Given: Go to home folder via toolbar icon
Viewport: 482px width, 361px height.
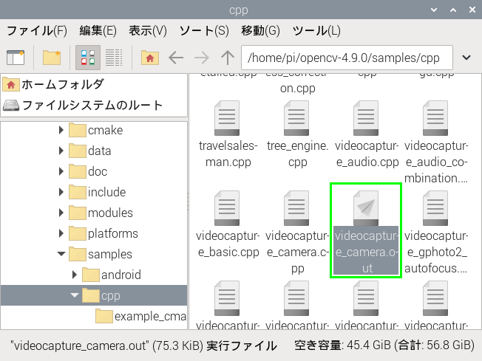Looking at the screenshot, I should point(150,58).
